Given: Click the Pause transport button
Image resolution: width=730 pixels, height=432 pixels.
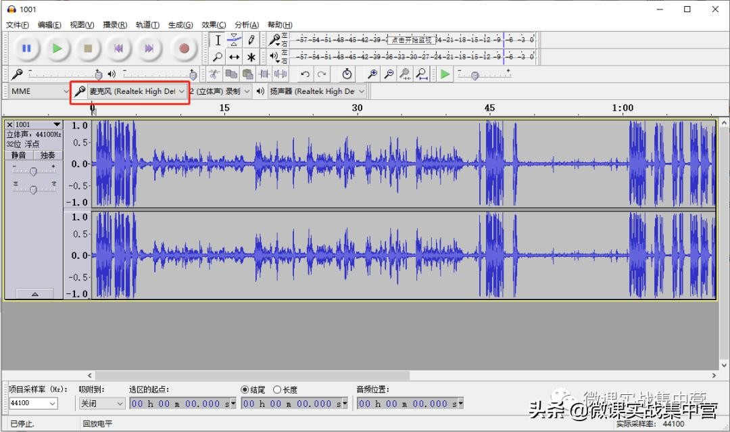Looking at the screenshot, I should tap(26, 48).
